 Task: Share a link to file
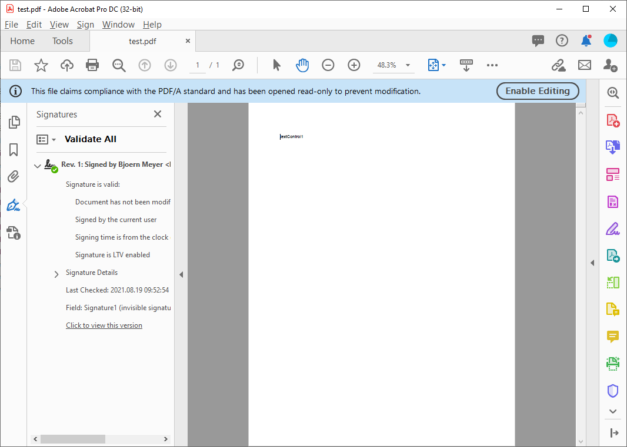558,65
